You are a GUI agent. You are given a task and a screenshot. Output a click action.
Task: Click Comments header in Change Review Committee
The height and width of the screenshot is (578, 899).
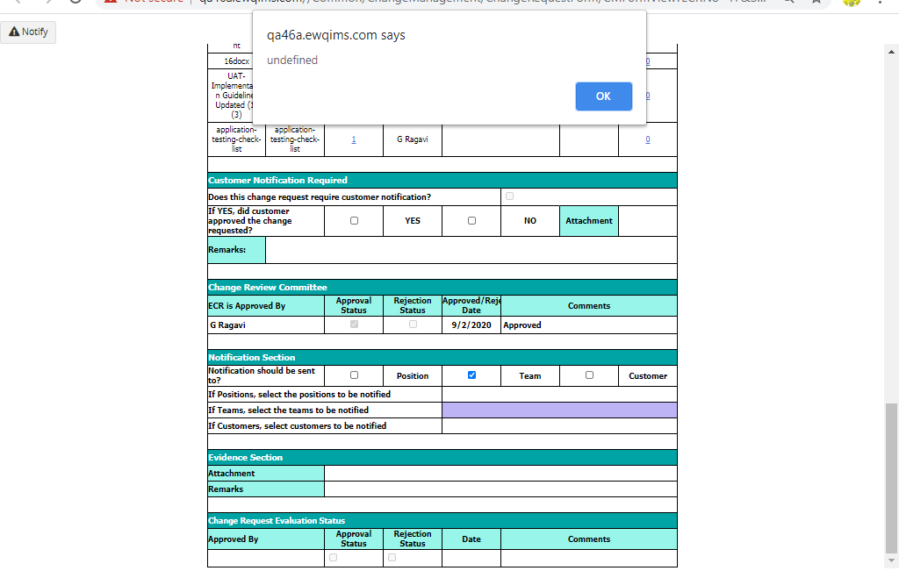tap(589, 306)
